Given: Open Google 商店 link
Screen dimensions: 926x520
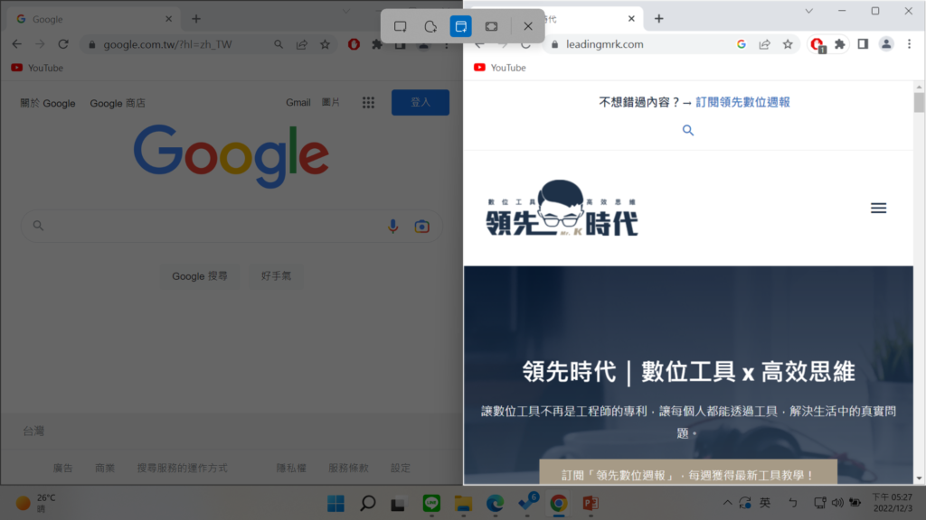Looking at the screenshot, I should (118, 103).
